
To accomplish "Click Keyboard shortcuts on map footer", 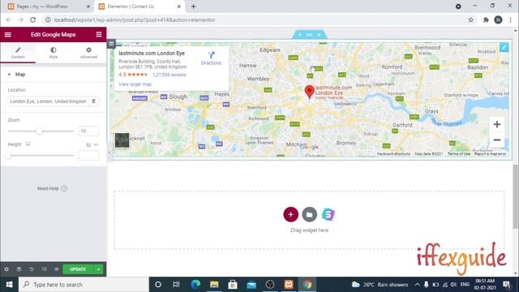I will [x=393, y=154].
